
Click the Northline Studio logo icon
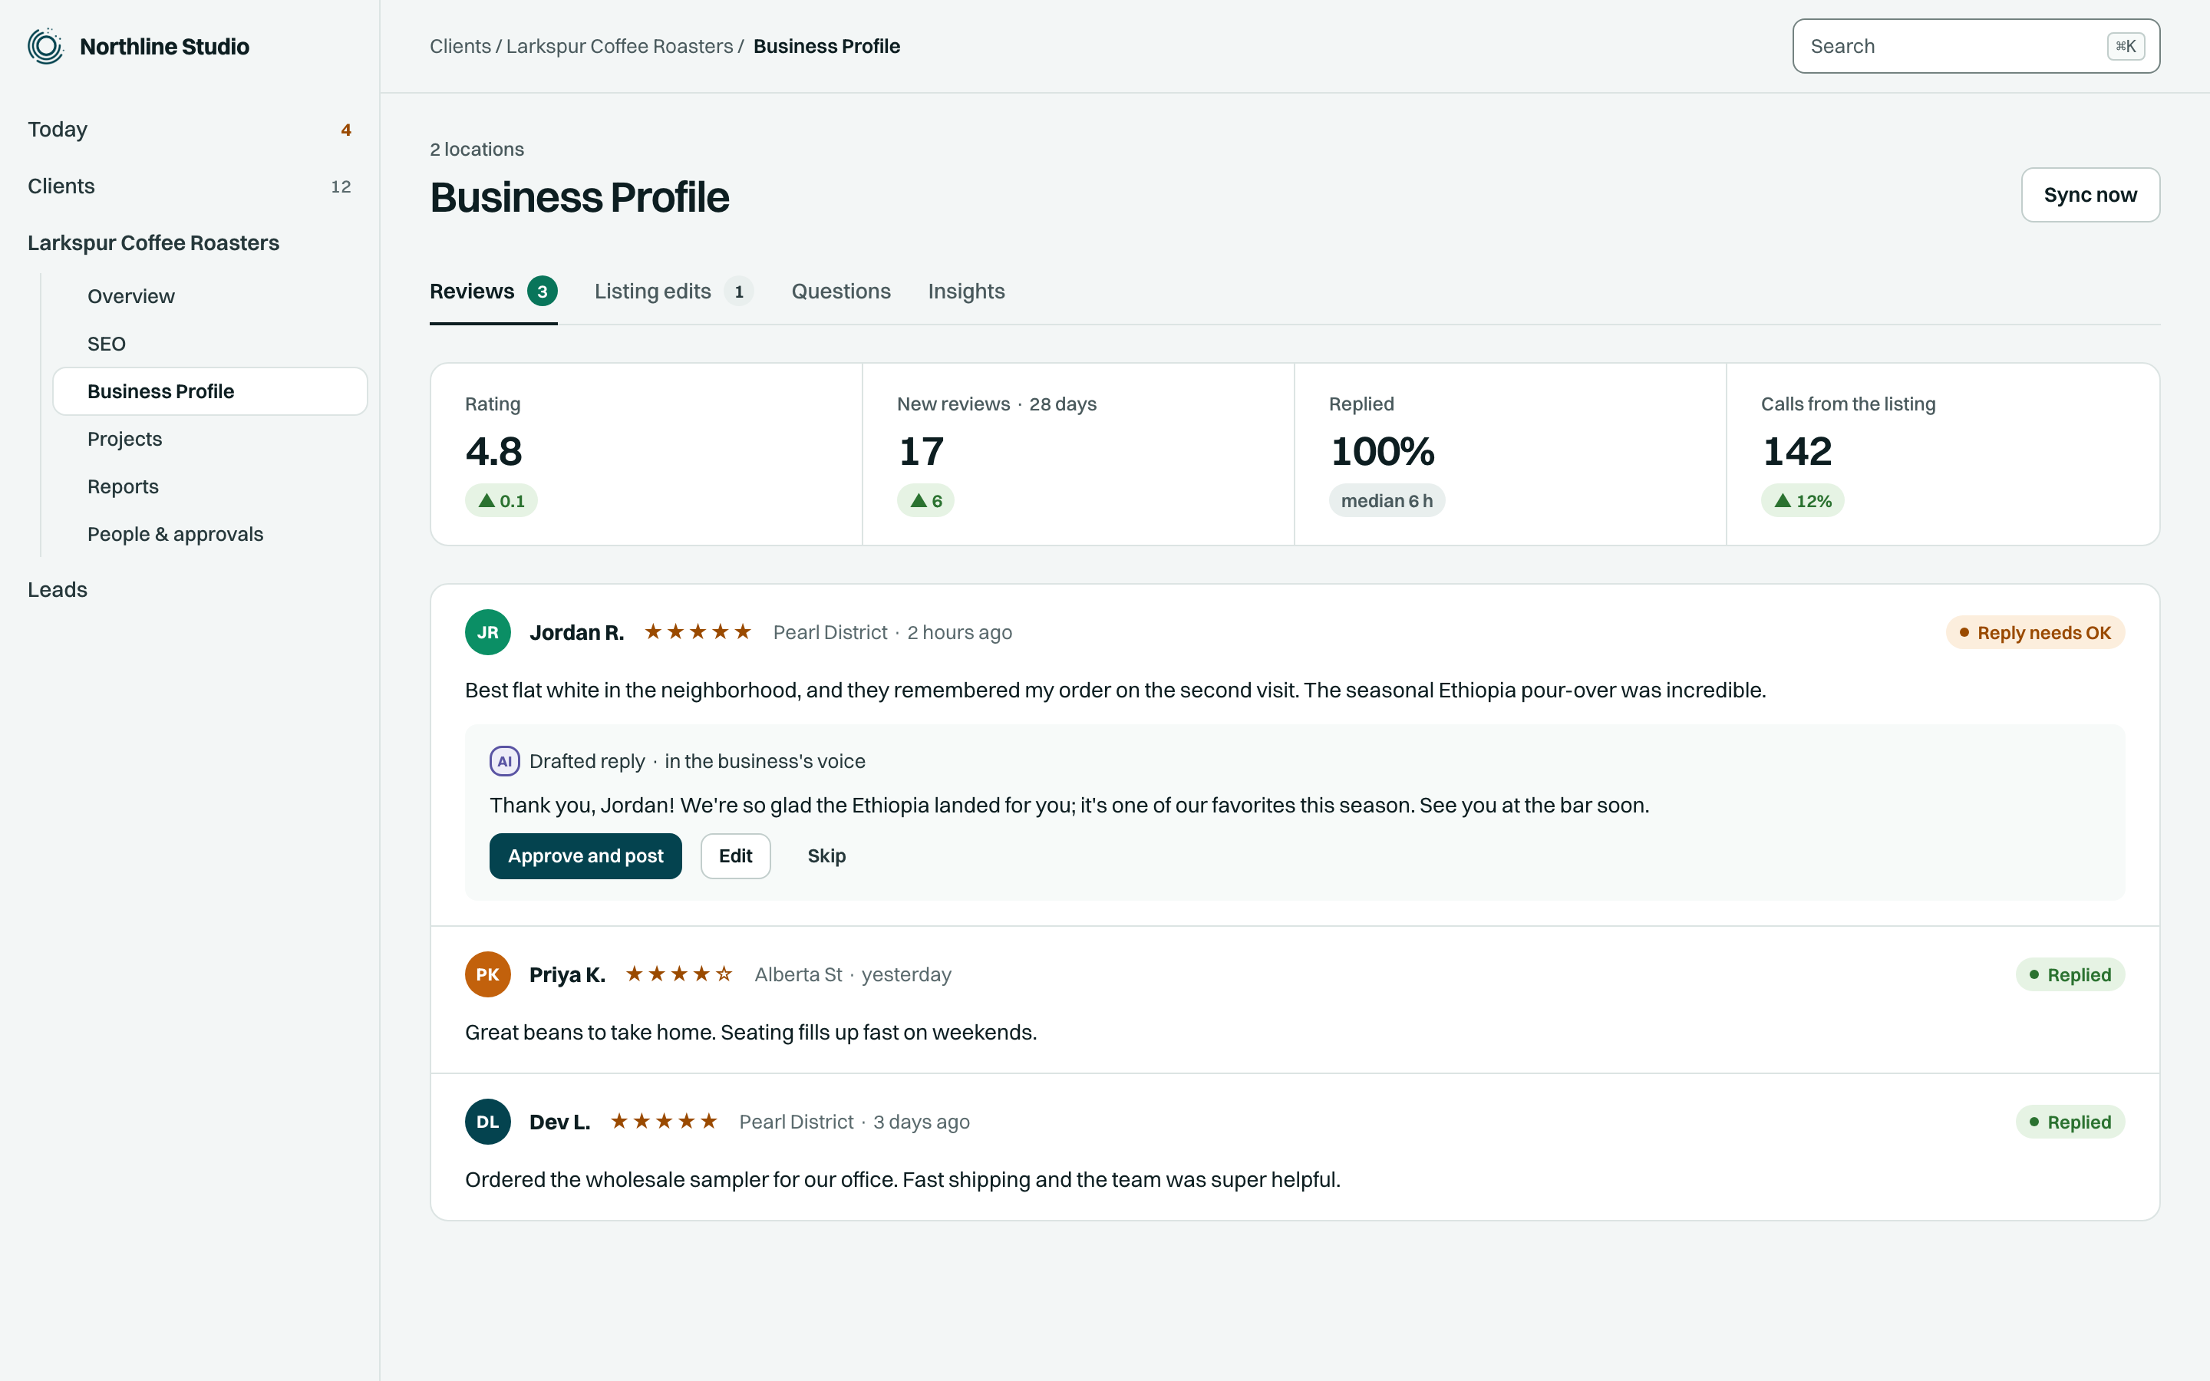(46, 47)
